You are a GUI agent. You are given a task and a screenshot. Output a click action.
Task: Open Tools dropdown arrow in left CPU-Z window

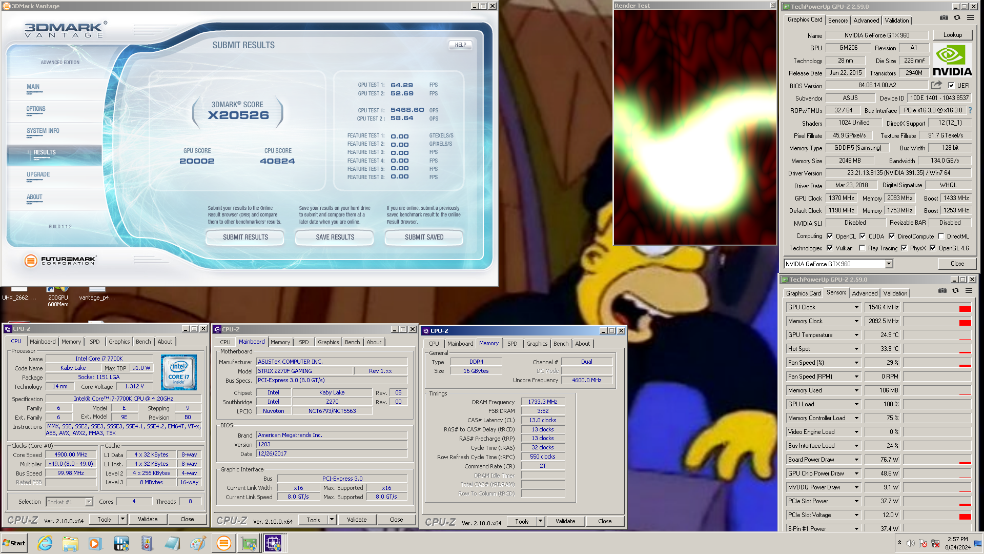point(122,519)
